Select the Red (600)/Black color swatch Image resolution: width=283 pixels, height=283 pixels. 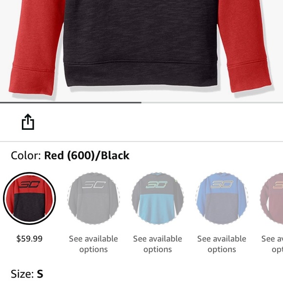click(29, 199)
